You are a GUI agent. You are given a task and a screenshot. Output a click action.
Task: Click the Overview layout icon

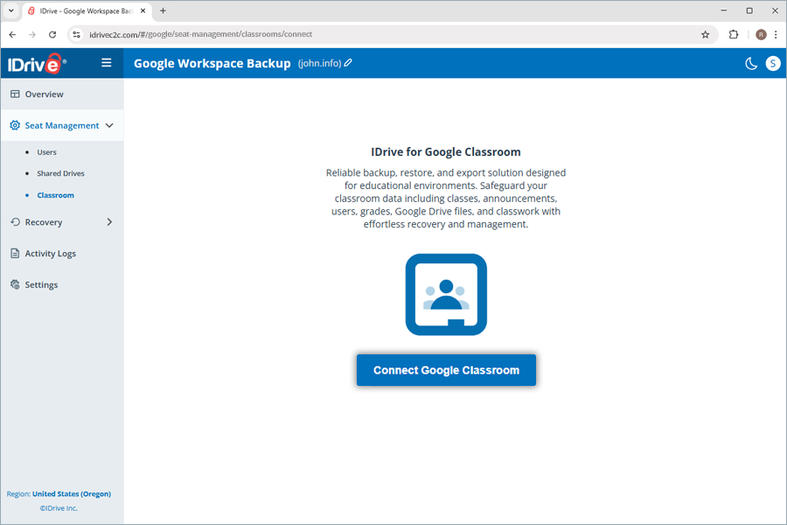pyautogui.click(x=15, y=94)
